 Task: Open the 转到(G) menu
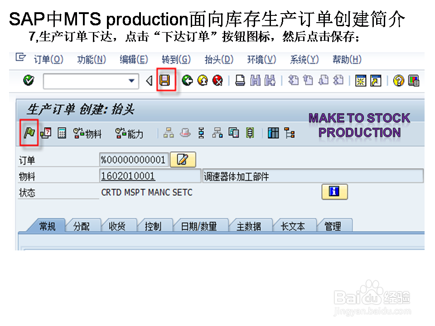tap(176, 60)
